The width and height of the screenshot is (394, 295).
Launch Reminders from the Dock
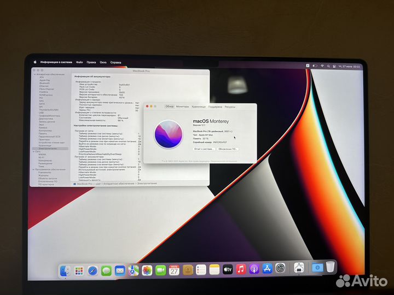(x=201, y=270)
